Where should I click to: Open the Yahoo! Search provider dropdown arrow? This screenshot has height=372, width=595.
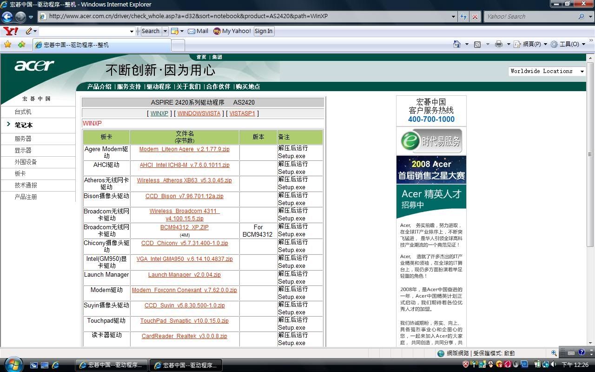point(590,16)
